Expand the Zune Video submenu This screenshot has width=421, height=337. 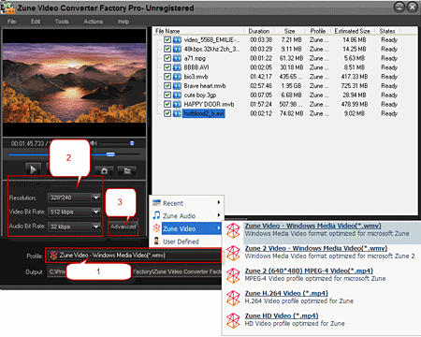[x=219, y=228]
